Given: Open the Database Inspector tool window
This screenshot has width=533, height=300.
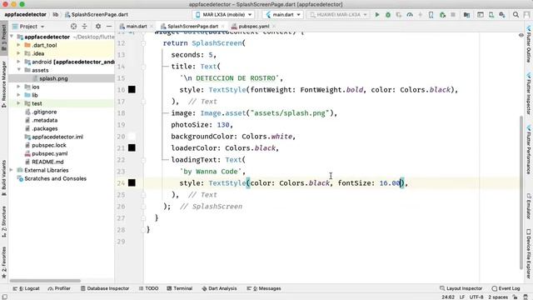Looking at the screenshot, I should click(x=105, y=288).
